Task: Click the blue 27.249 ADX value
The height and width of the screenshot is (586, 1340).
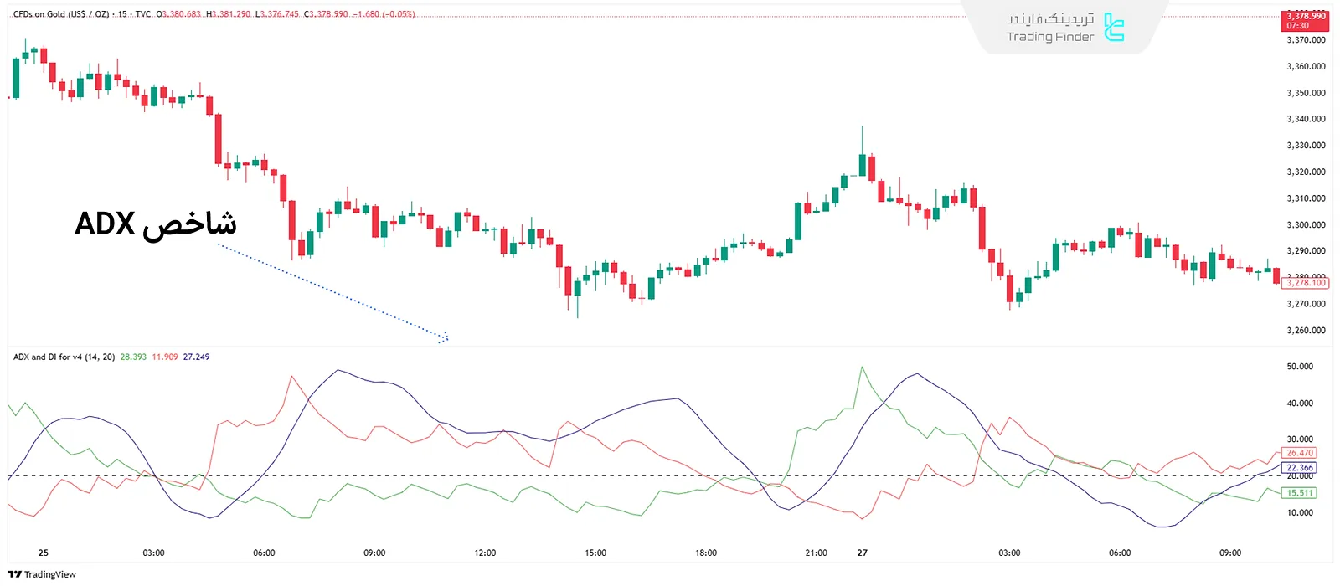Action: 197,357
